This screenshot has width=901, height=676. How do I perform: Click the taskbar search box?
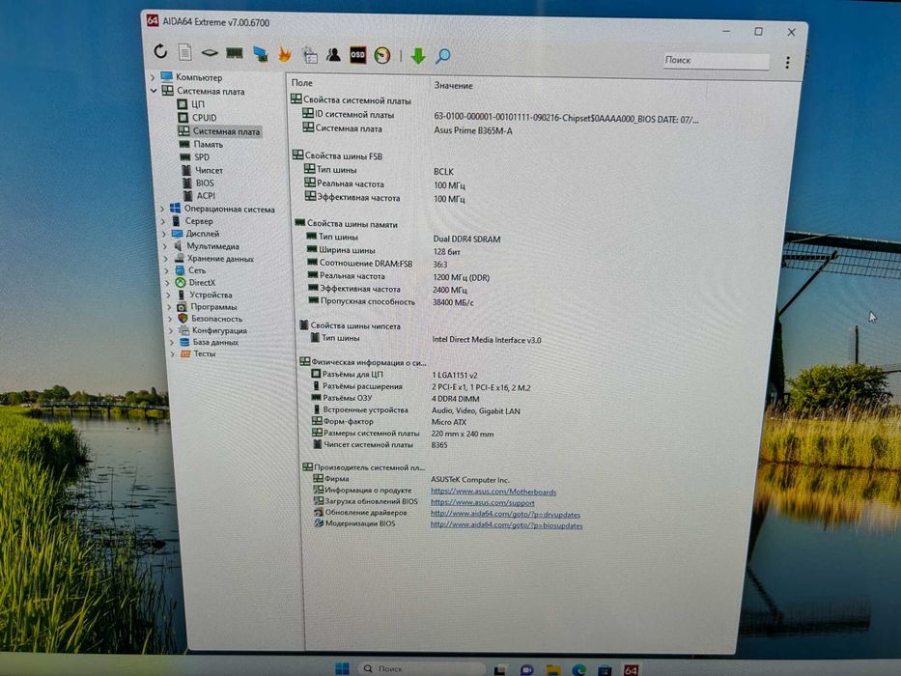[x=422, y=668]
